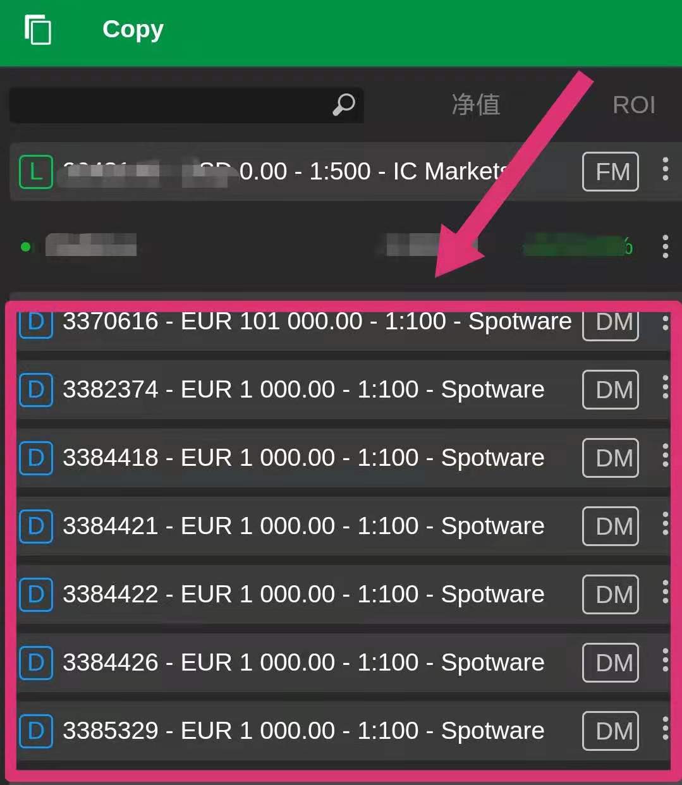Tap the Copy app icon in the header
Screen dimensions: 682x785
pos(38,30)
